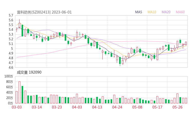This screenshot has width=190, height=113.
Task: Click the 5.4 price axis label
Action: [11, 30]
